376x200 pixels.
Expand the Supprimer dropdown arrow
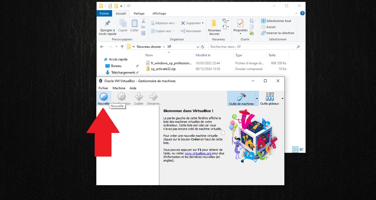click(x=203, y=23)
